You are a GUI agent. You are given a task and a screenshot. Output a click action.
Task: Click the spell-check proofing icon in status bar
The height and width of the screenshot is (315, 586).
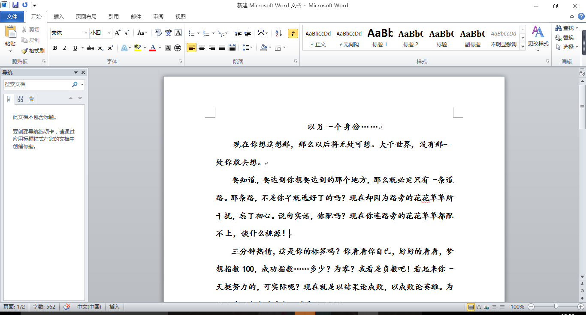coord(66,306)
